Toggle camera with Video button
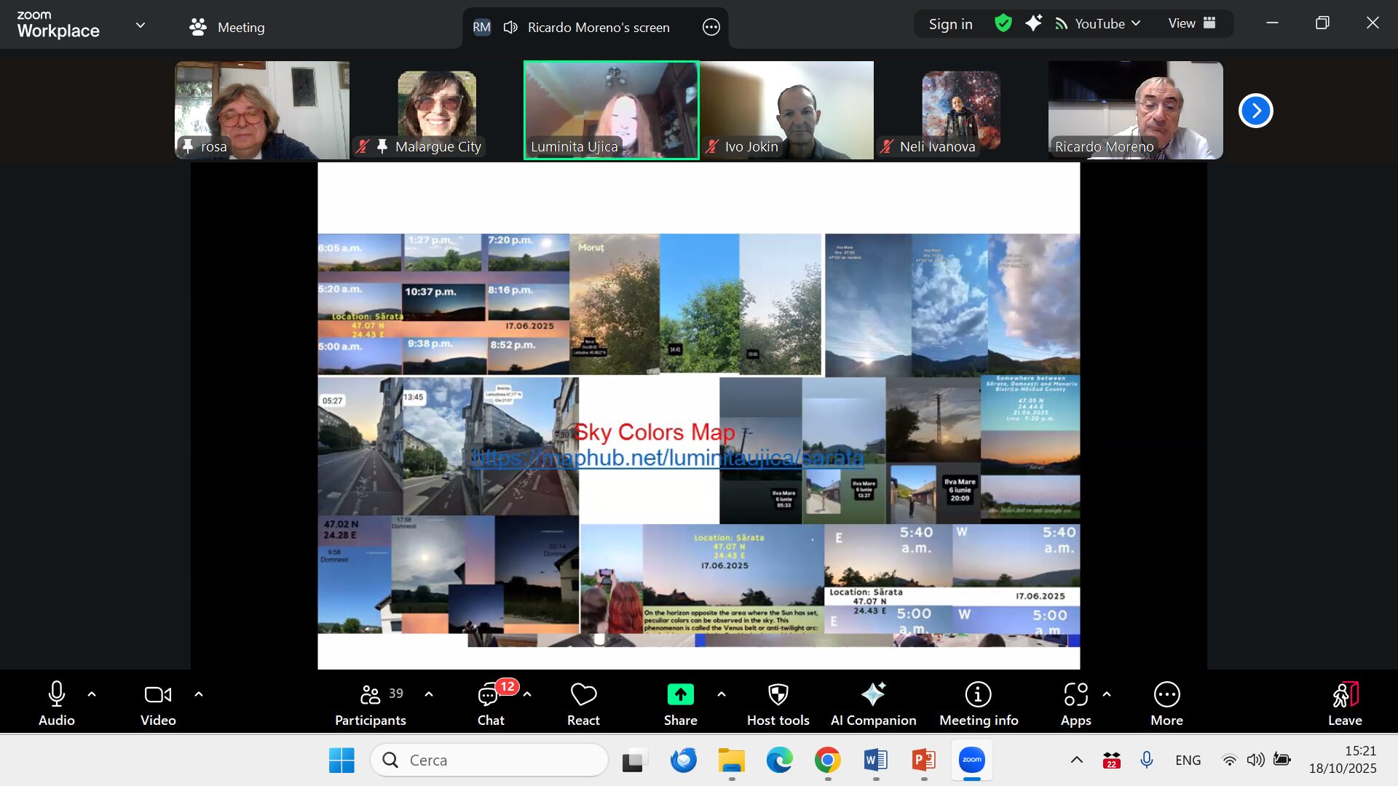 point(158,703)
